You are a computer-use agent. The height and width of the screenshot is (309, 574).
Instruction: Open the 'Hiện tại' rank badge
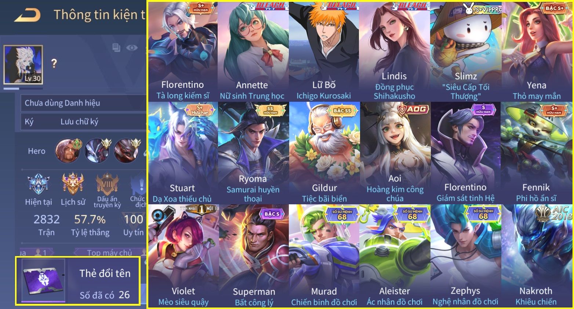coord(38,190)
